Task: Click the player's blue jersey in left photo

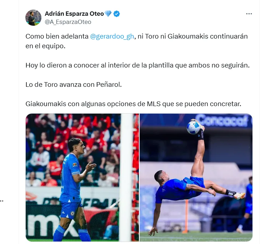Action: 70,178
